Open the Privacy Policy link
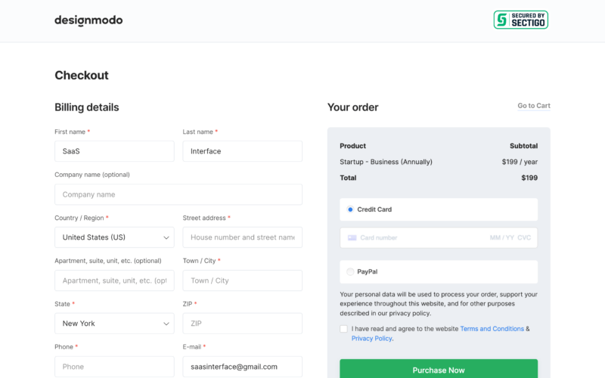 click(371, 338)
